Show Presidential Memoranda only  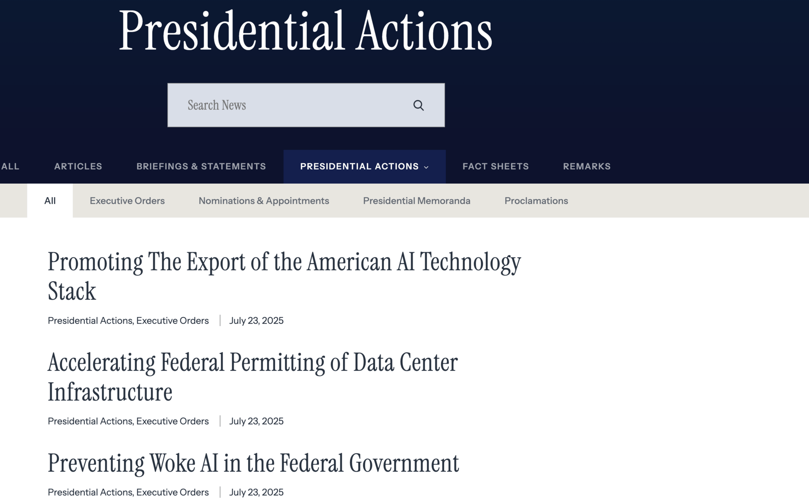pos(417,201)
